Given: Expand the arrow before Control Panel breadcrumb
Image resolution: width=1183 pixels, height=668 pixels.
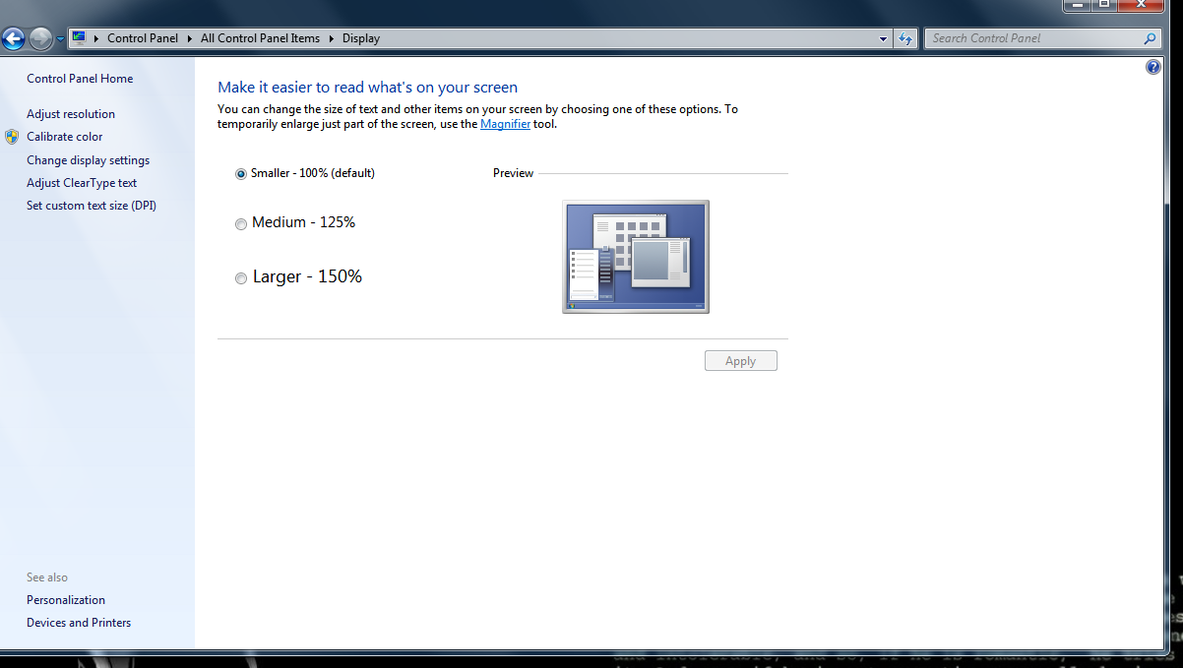Looking at the screenshot, I should tap(96, 38).
